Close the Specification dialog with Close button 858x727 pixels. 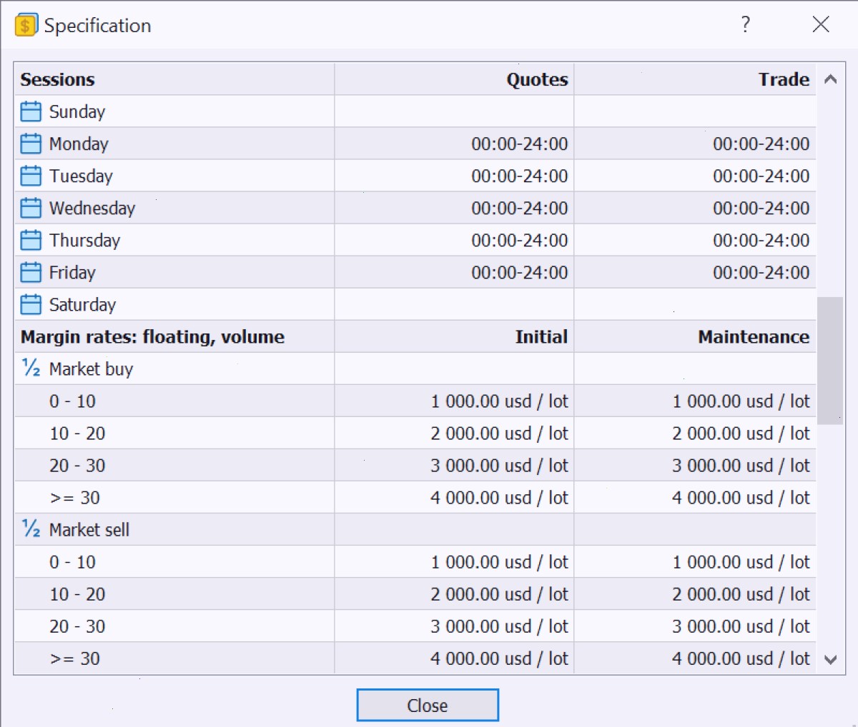(428, 706)
